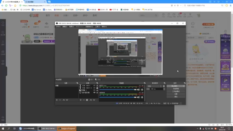This screenshot has height=131, width=233.
Task: Remove the selected source with the minus icon under 来源
Action: coord(84,100)
